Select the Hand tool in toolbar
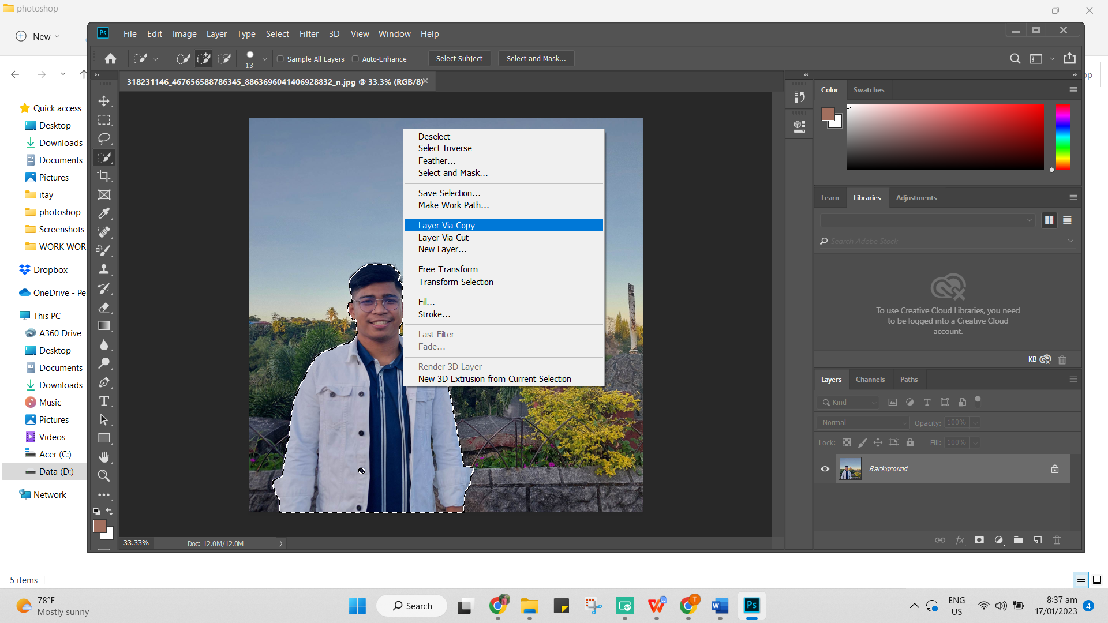Viewport: 1108px width, 623px height. [104, 456]
